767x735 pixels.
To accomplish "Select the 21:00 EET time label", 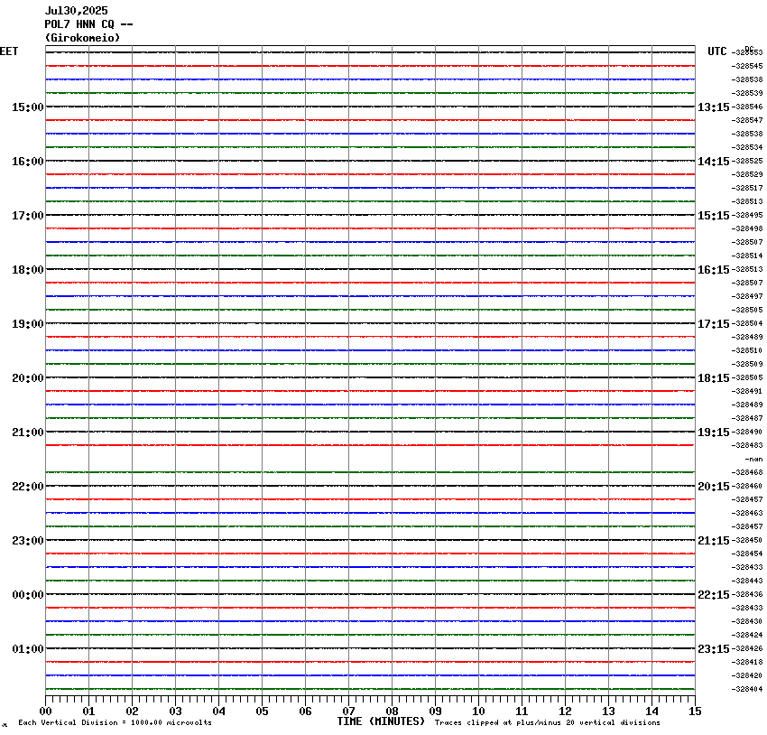I will pyautogui.click(x=28, y=433).
